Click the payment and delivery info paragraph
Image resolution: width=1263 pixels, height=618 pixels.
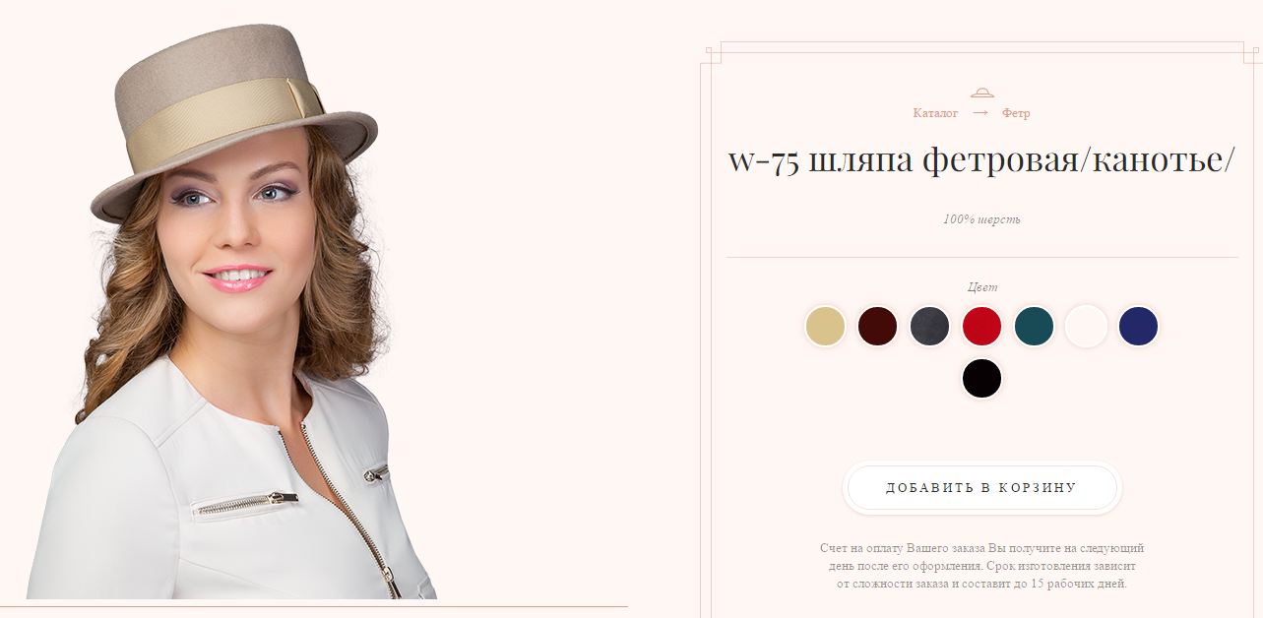tap(981, 566)
